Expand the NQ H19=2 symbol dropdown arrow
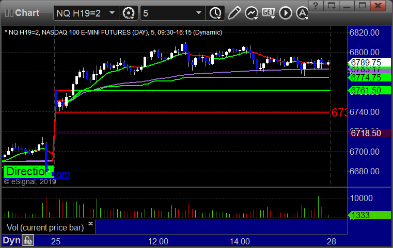This screenshot has width=393, height=248. click(112, 13)
